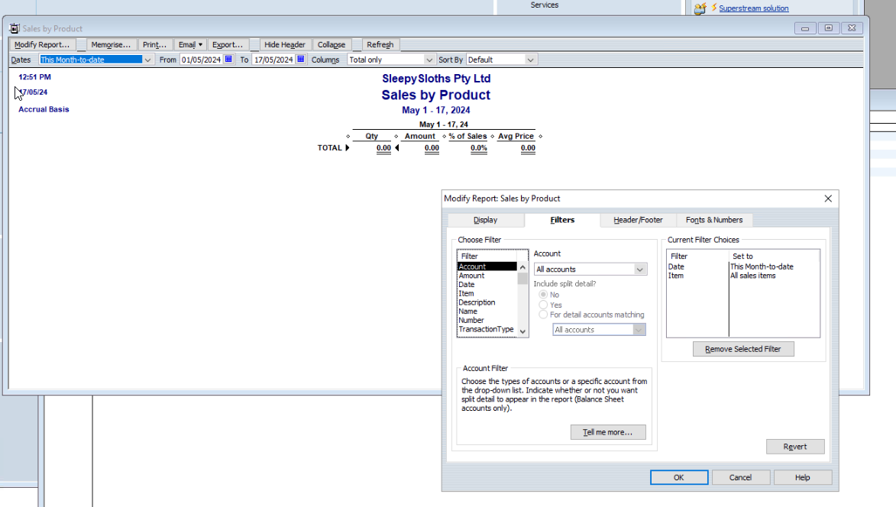The height and width of the screenshot is (507, 896).
Task: Select No for include split detail
Action: coord(543,295)
